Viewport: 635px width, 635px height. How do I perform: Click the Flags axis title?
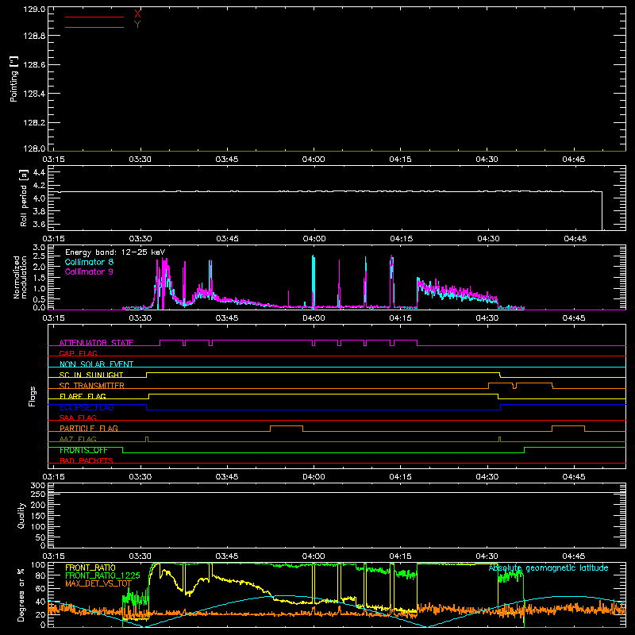click(33, 396)
